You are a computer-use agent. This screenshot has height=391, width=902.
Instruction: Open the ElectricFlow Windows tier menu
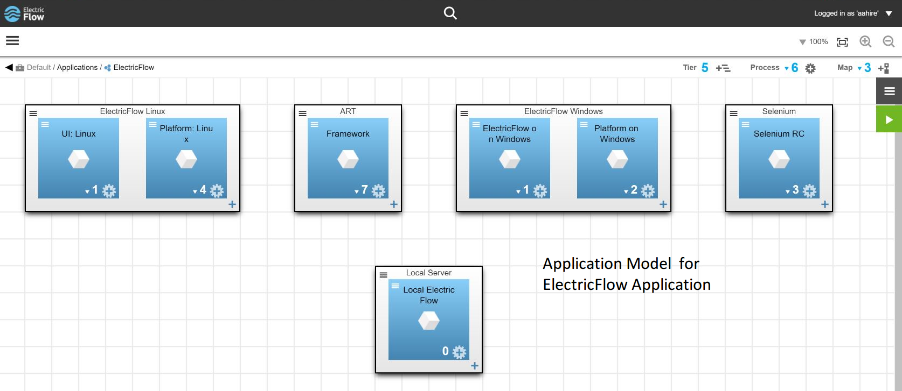[x=464, y=113]
